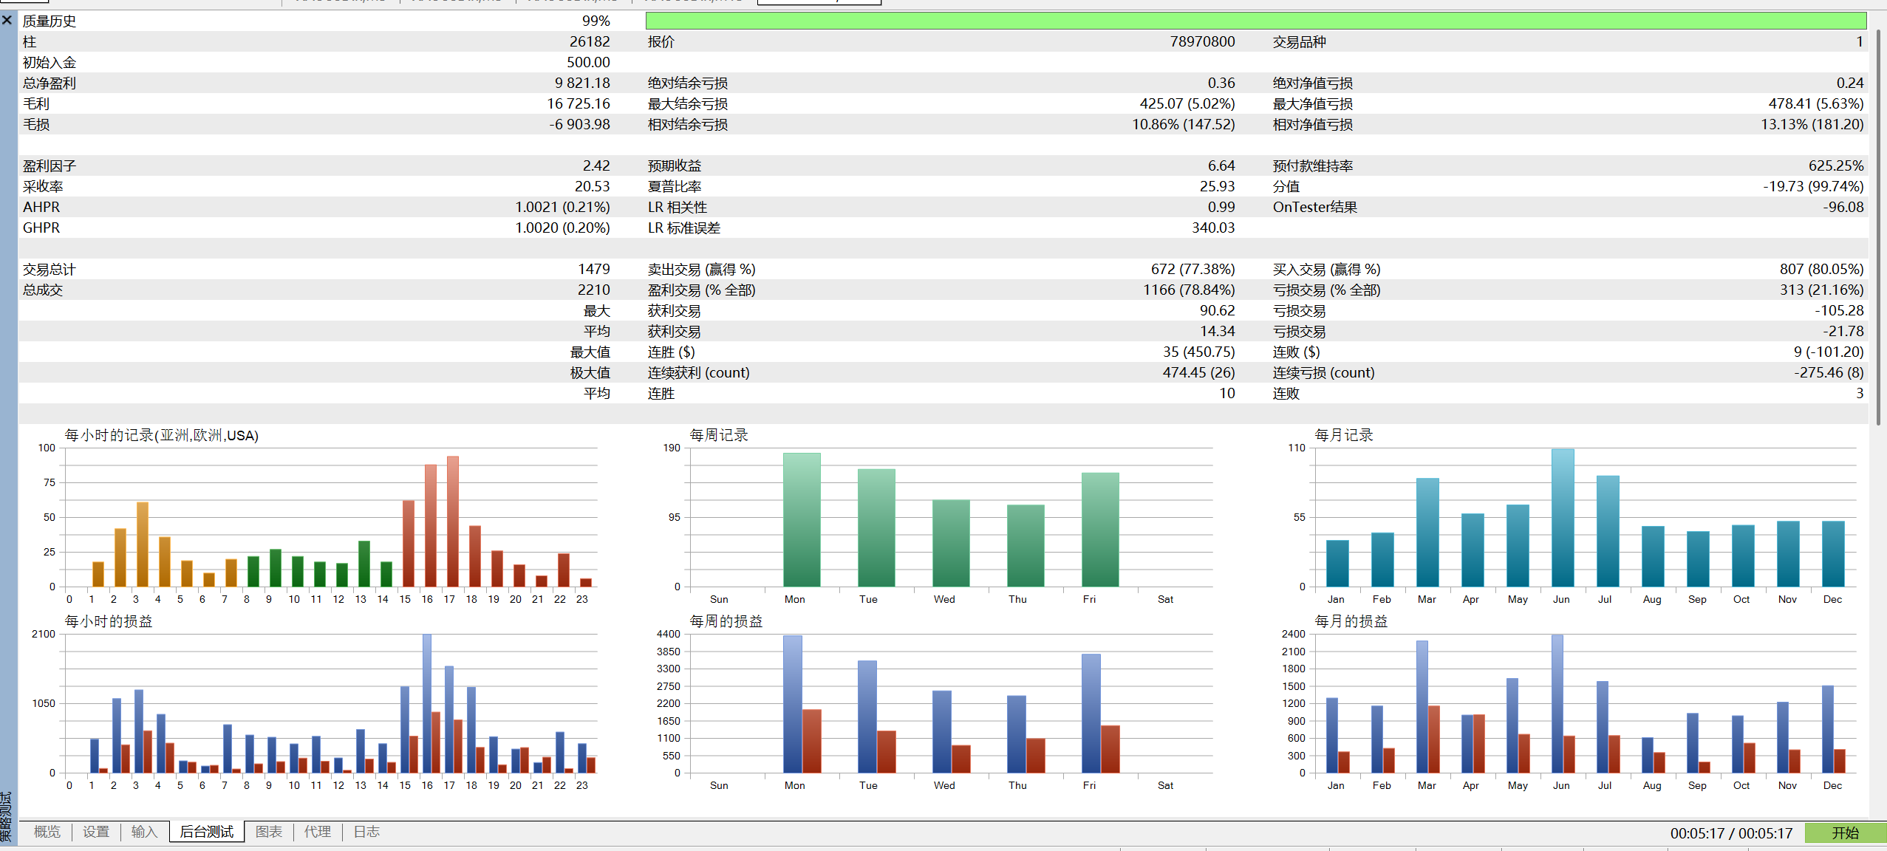Click the green history quality progress bar
This screenshot has height=851, width=1887.
pos(1256,21)
